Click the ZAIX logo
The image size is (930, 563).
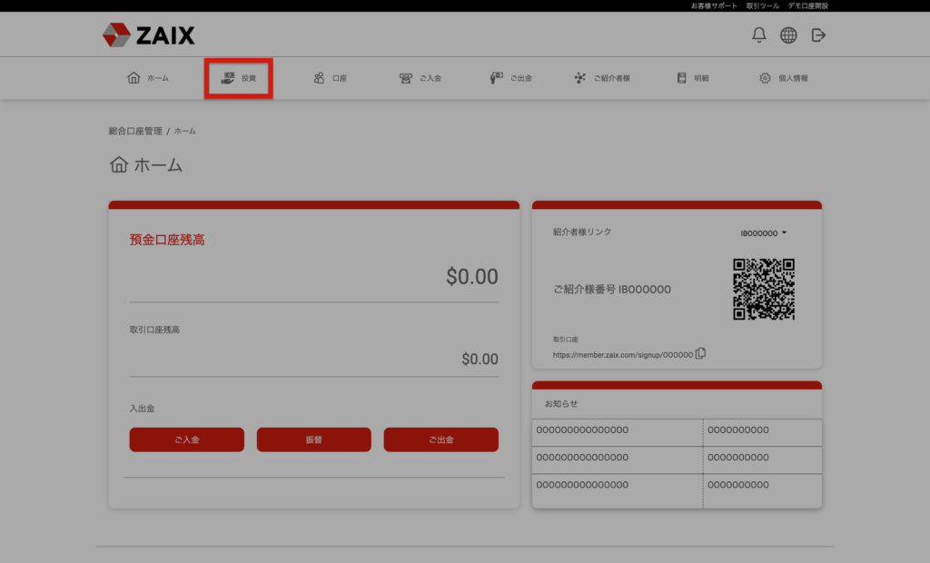point(149,35)
